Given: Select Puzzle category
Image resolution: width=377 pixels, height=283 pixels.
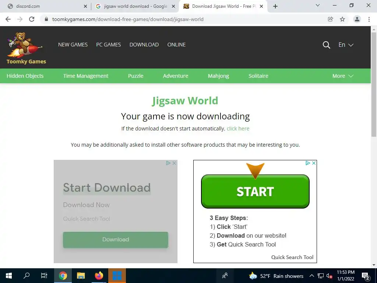Looking at the screenshot, I should click(x=135, y=76).
